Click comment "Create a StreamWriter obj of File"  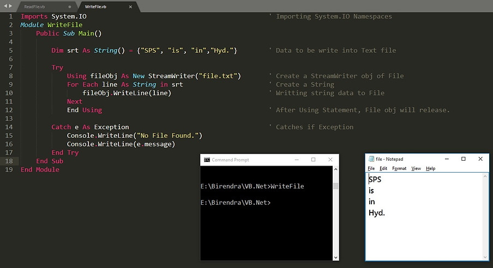tap(340, 76)
